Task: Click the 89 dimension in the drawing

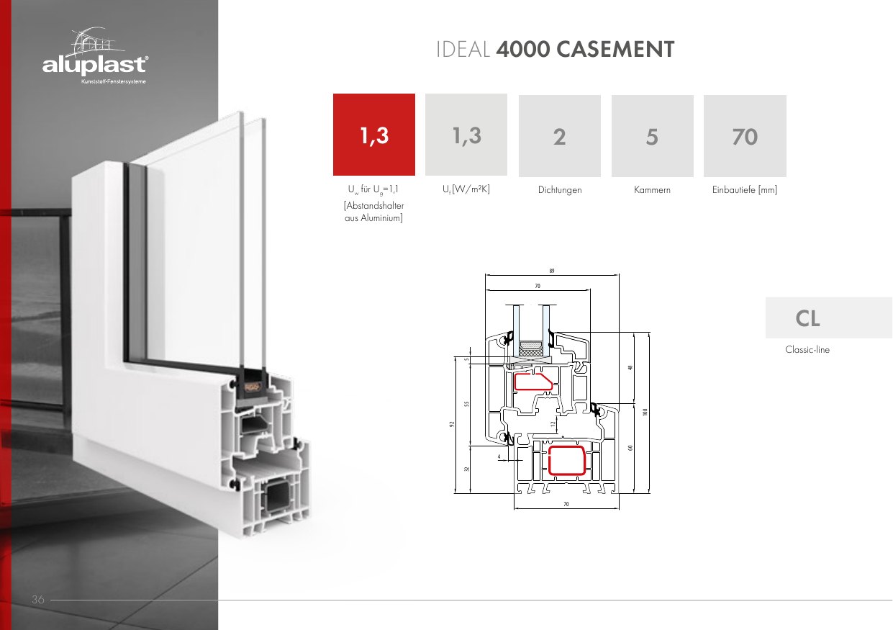Action: (x=551, y=271)
